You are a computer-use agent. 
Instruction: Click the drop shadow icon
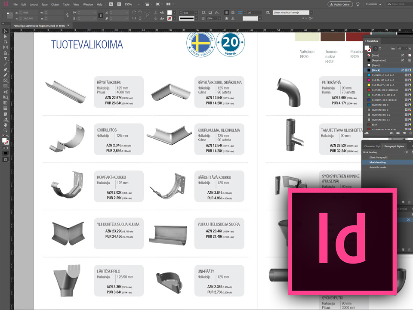click(210, 12)
